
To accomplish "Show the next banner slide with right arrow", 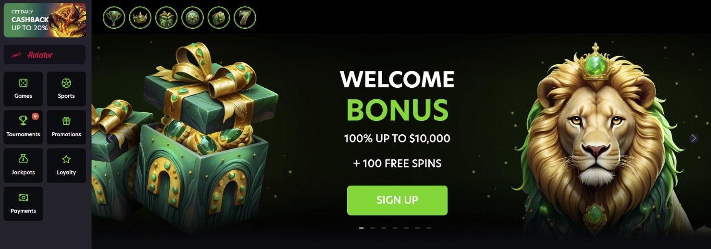I will (x=693, y=138).
